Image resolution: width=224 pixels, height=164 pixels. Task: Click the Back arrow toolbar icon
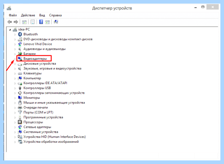[10, 22]
